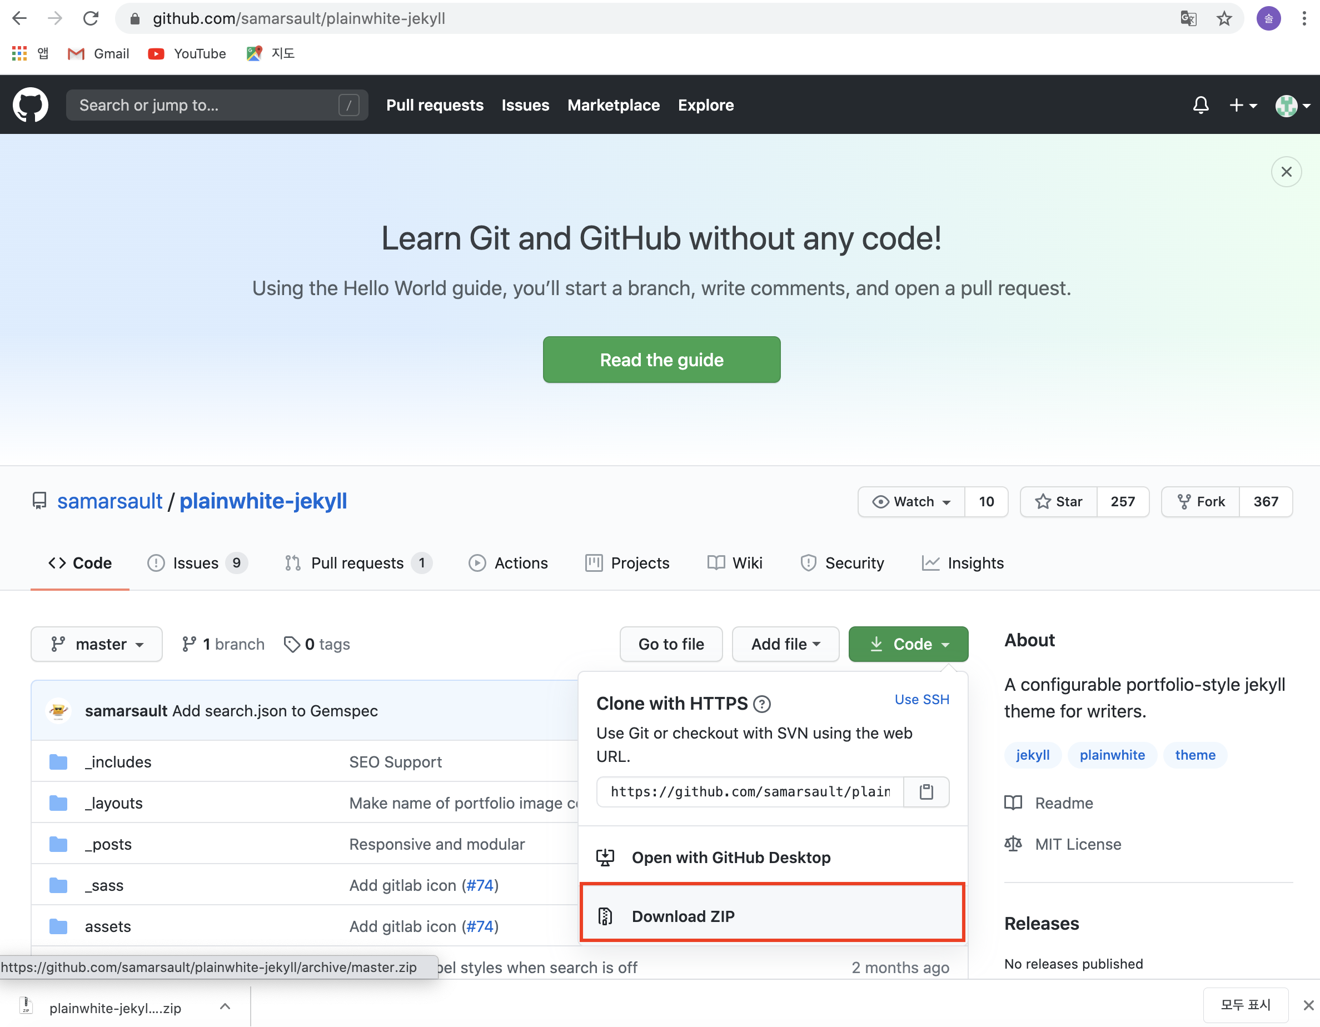Open the notifications bell

(x=1201, y=105)
